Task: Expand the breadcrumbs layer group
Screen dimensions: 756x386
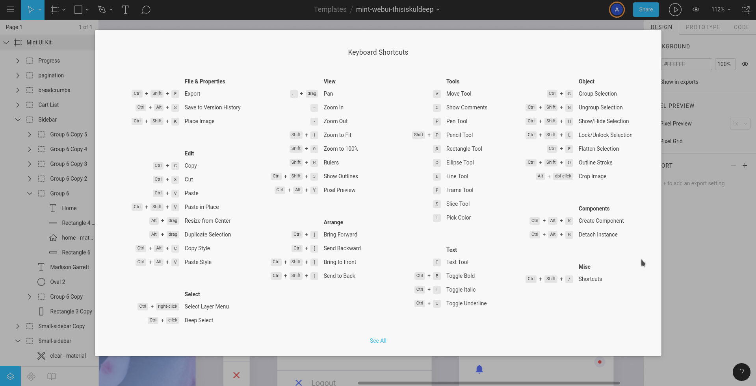Action: [18, 90]
